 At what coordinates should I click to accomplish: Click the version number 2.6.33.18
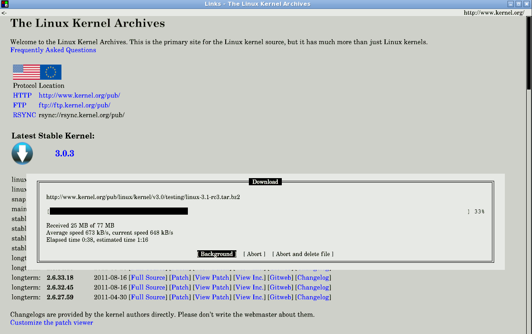[60, 277]
